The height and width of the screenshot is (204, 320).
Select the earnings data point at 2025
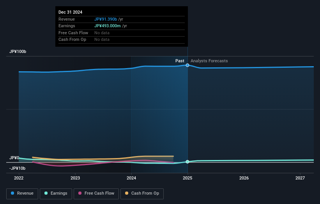point(187,162)
